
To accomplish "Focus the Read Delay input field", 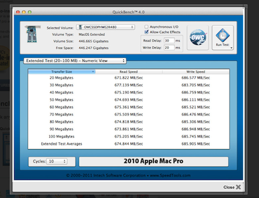I will (169, 41).
